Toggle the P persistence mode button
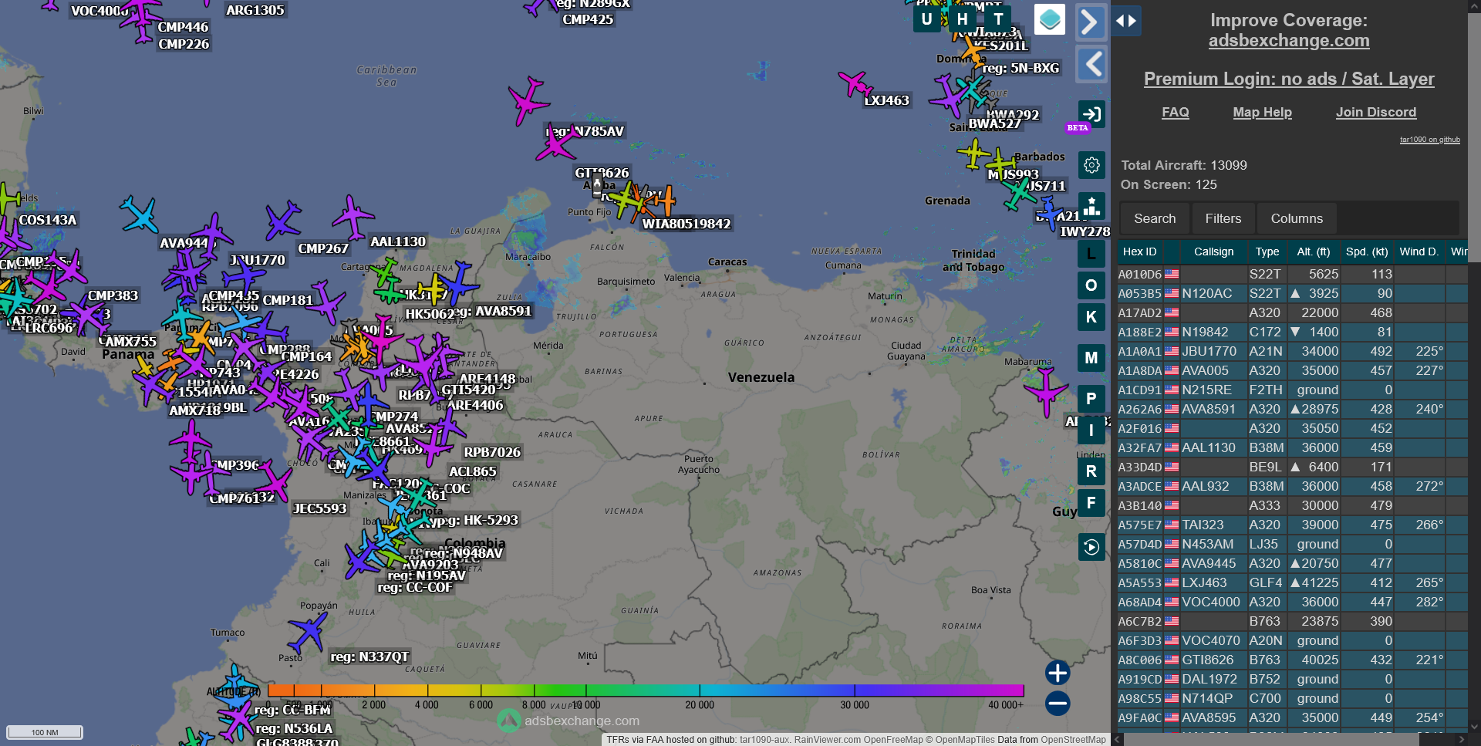Screen dimensions: 1481x746 pos(1091,399)
